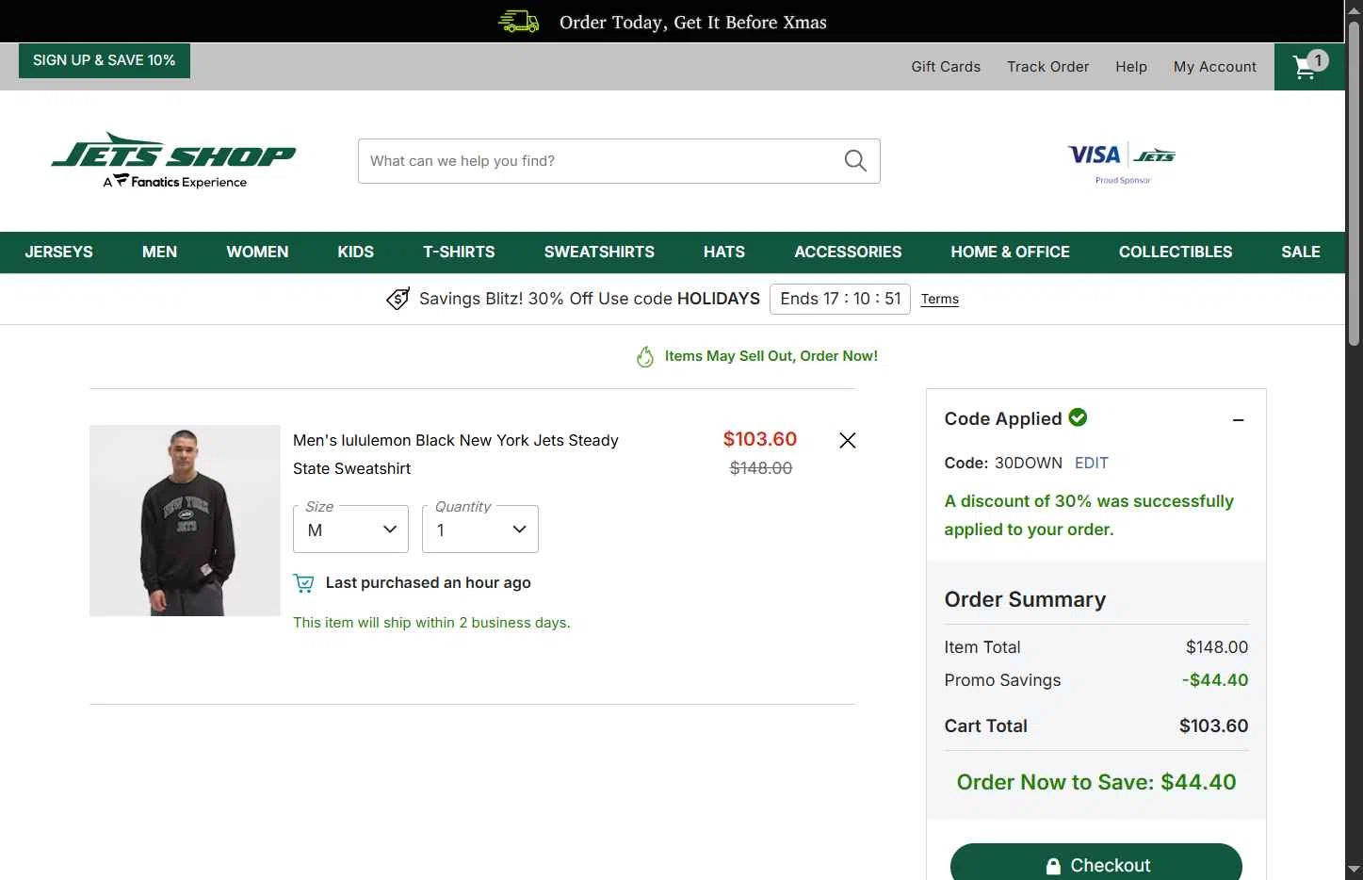Click the sweatshirt product thumbnail

pyautogui.click(x=185, y=521)
